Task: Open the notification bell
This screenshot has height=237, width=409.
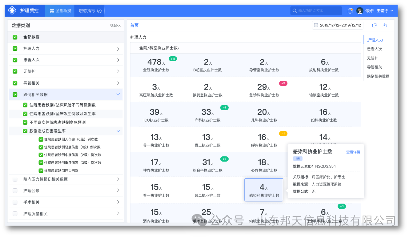Action: [350, 10]
